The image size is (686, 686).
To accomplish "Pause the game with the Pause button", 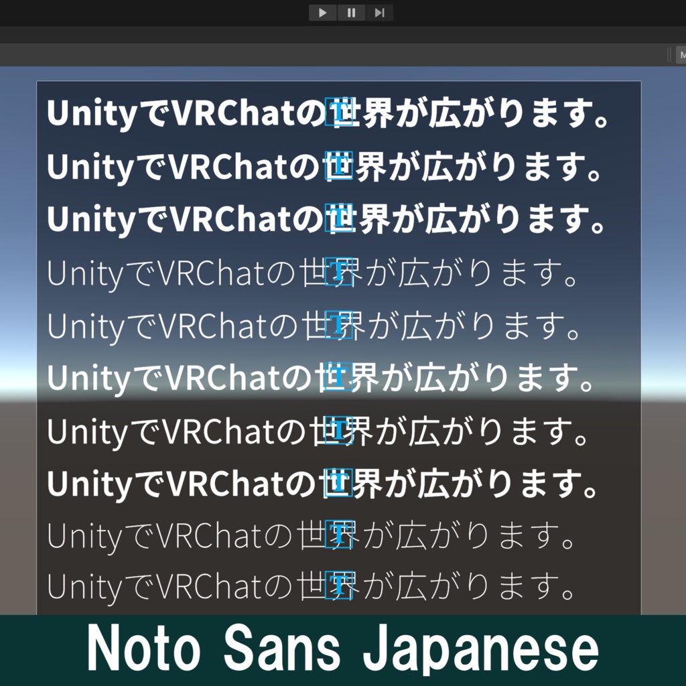I will (351, 13).
